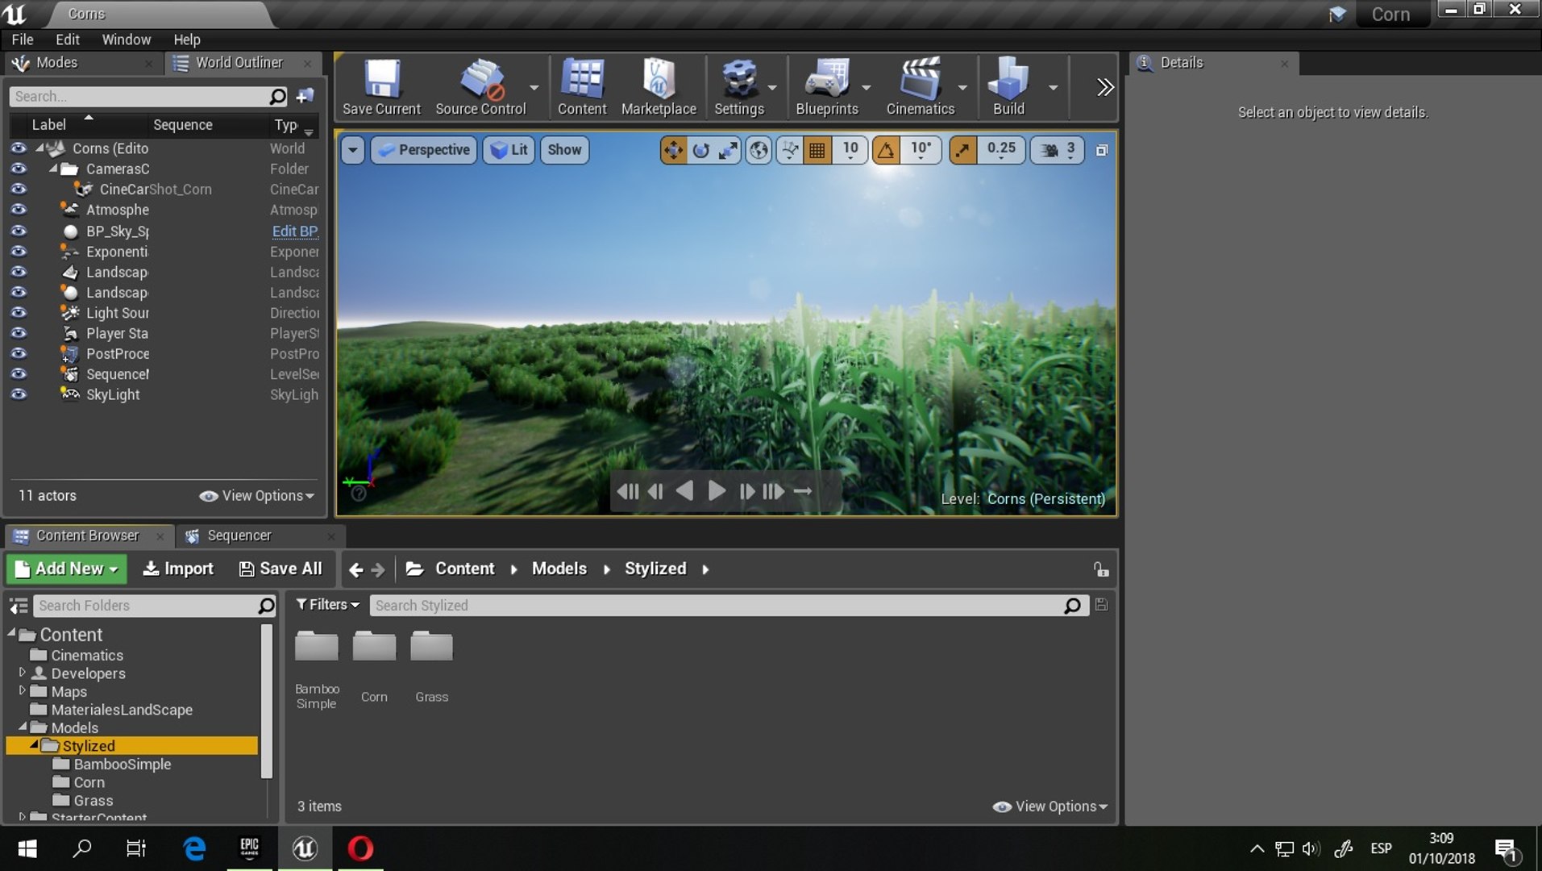Open the File menu
Viewport: 1542px width, 871px height.
(23, 40)
